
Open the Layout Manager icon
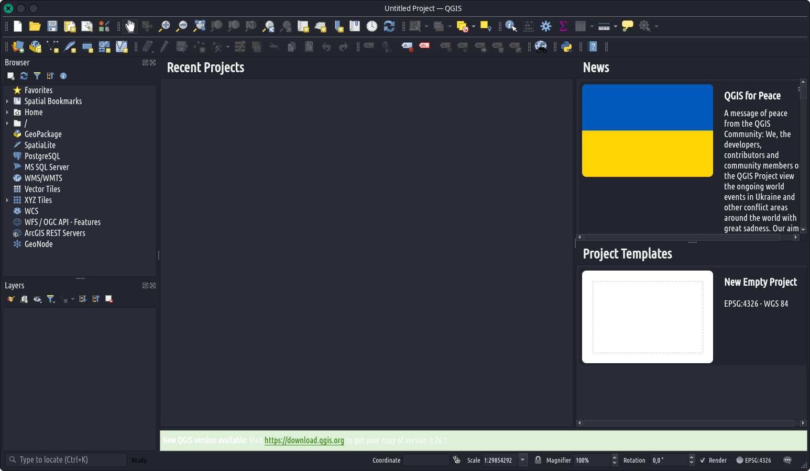point(87,26)
